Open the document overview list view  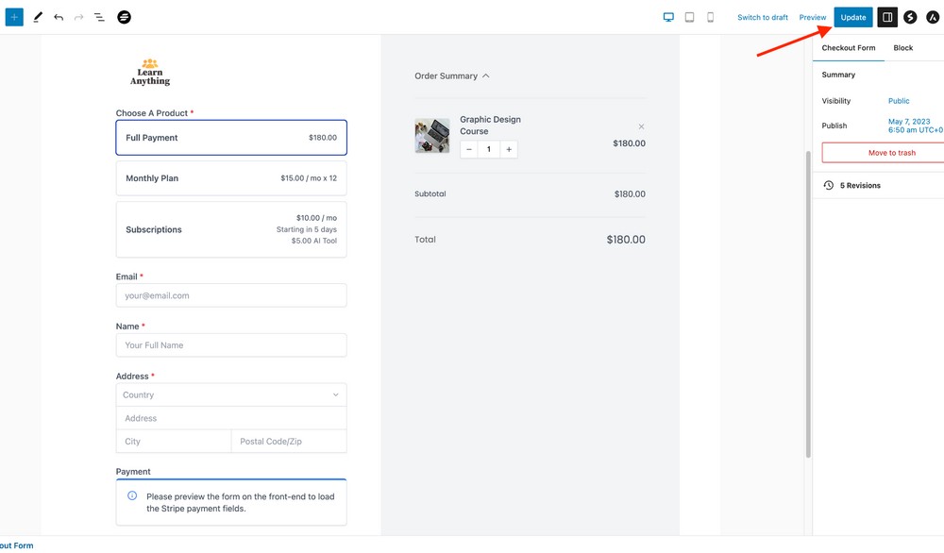pyautogui.click(x=99, y=17)
